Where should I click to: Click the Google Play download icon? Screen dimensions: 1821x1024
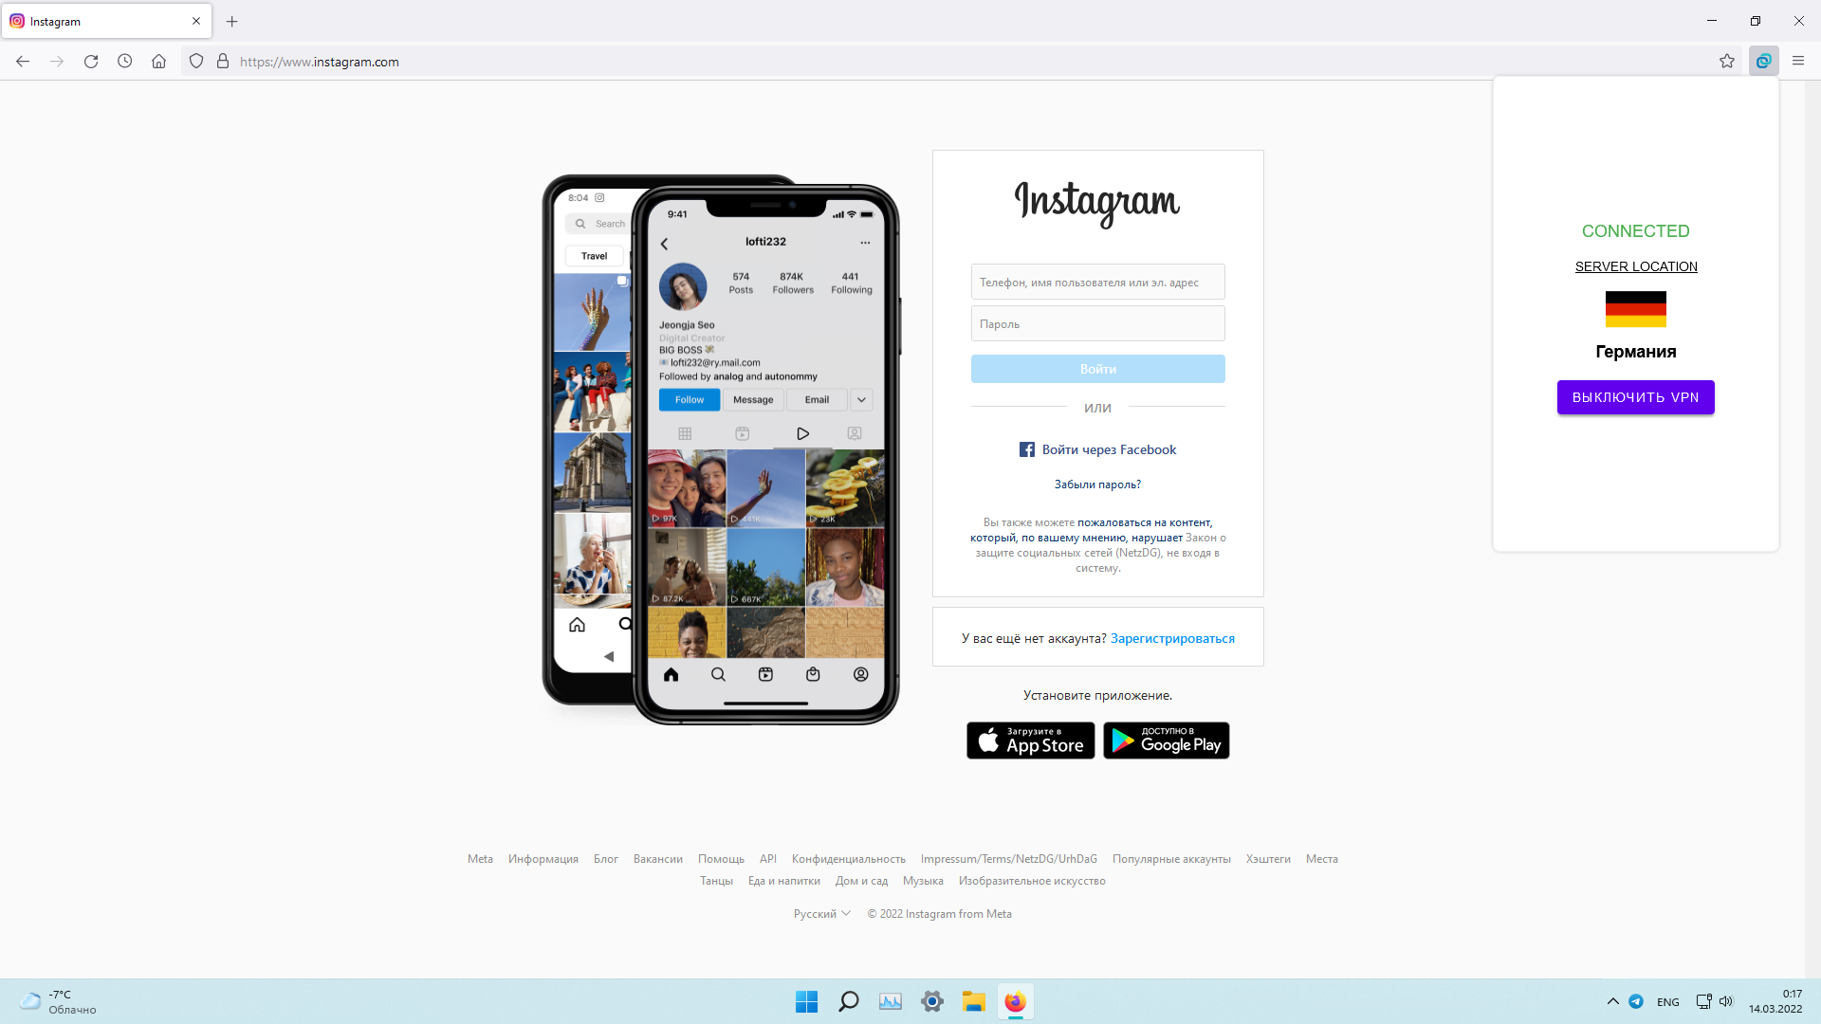1166,739
